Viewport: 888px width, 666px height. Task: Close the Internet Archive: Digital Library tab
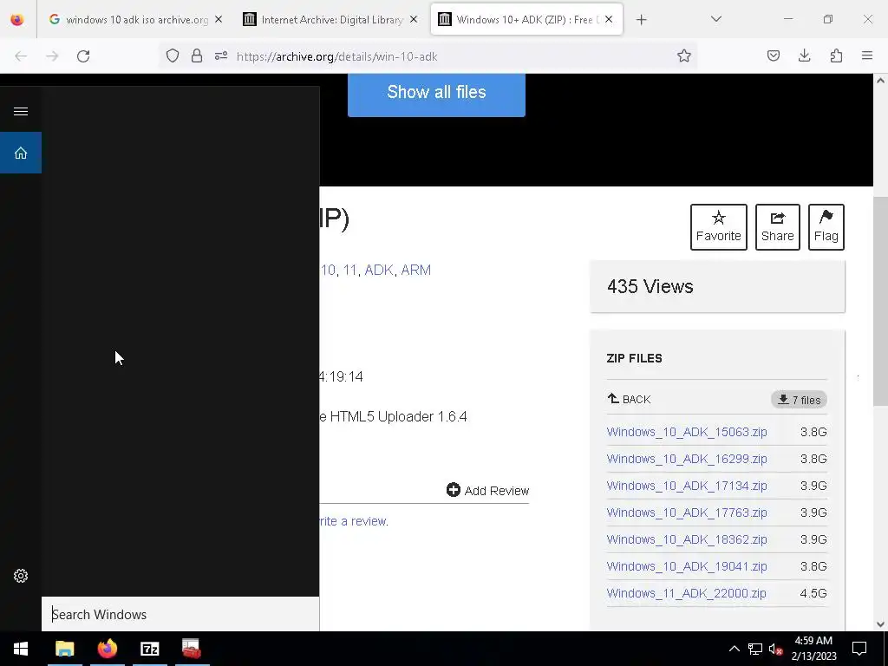tap(414, 20)
